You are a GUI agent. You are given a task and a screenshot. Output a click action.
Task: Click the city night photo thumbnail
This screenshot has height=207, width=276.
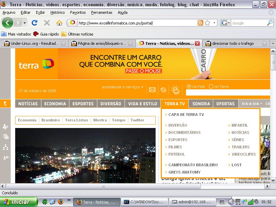(x=85, y=156)
